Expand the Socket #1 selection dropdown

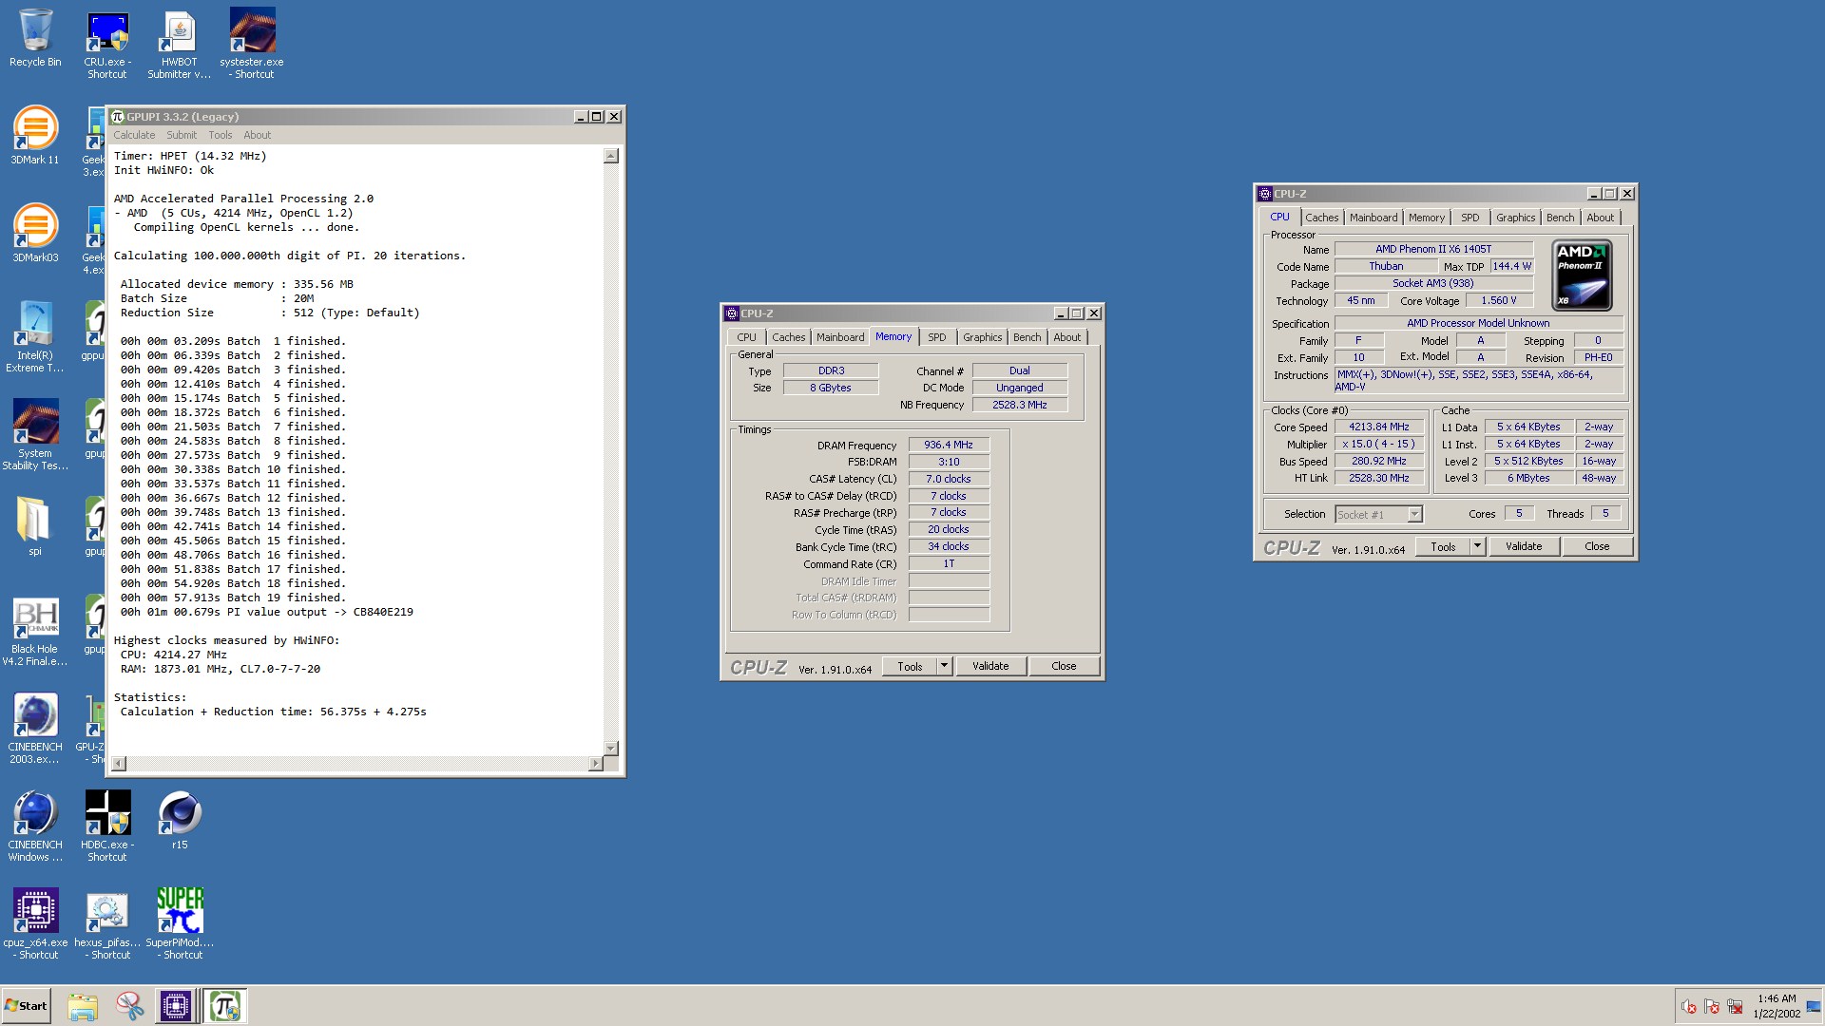(1414, 514)
